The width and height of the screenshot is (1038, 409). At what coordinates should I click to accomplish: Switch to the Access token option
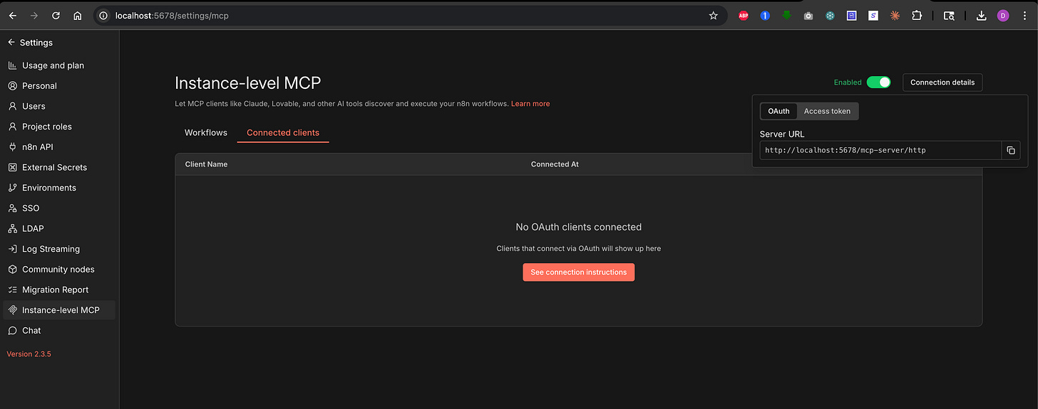827,111
